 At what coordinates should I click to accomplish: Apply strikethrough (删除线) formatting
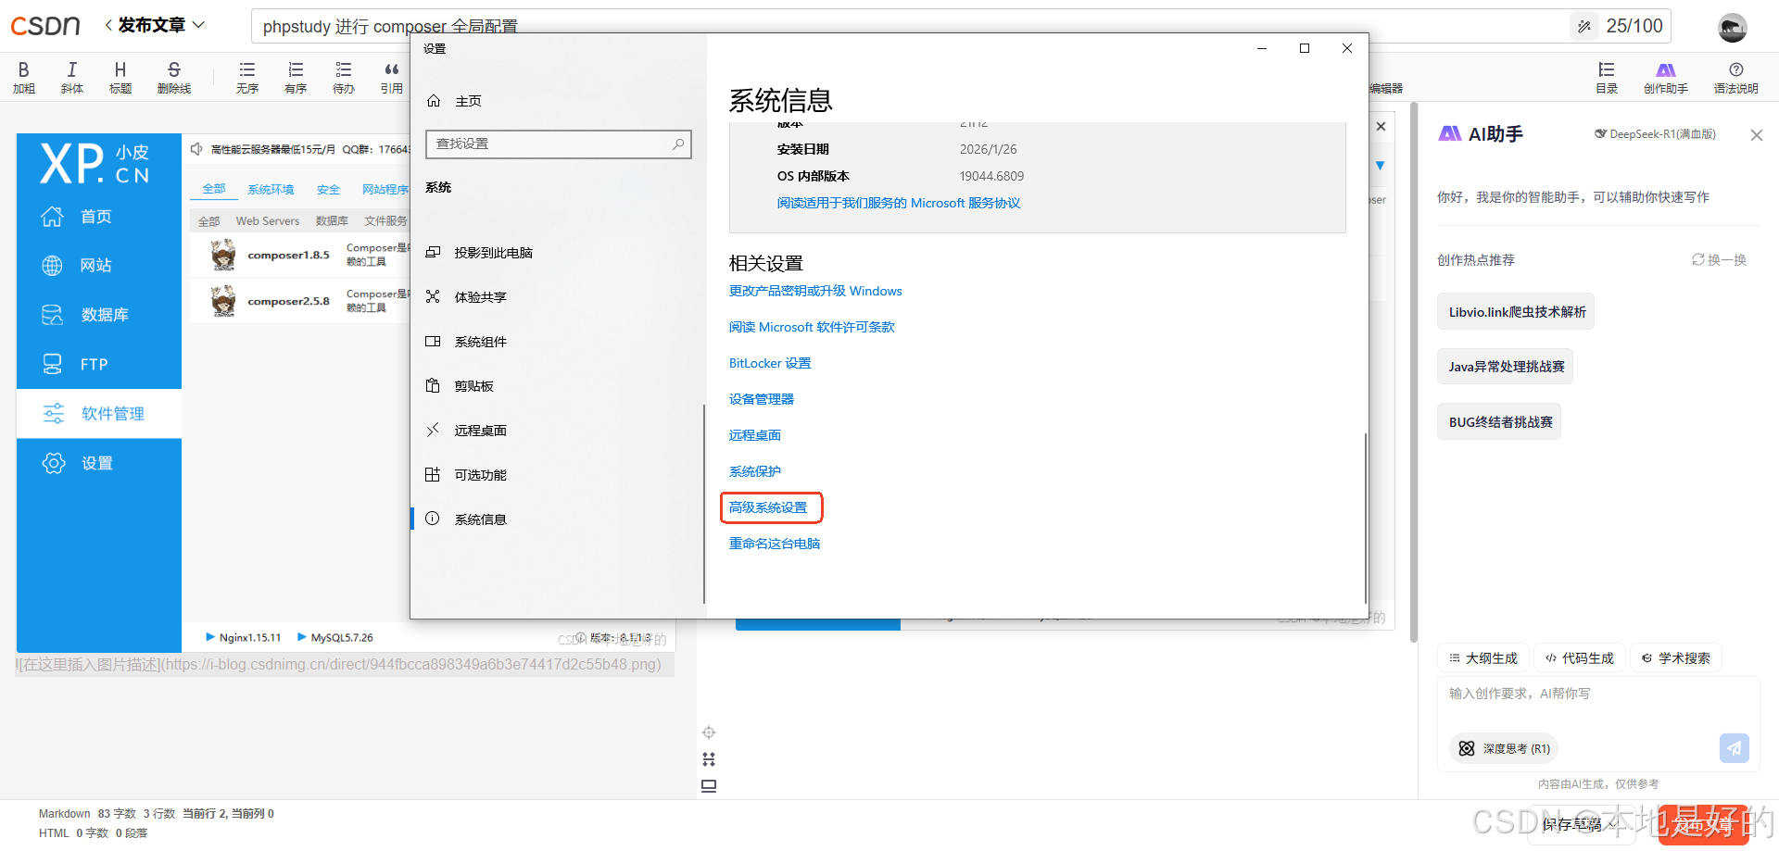[x=174, y=77]
